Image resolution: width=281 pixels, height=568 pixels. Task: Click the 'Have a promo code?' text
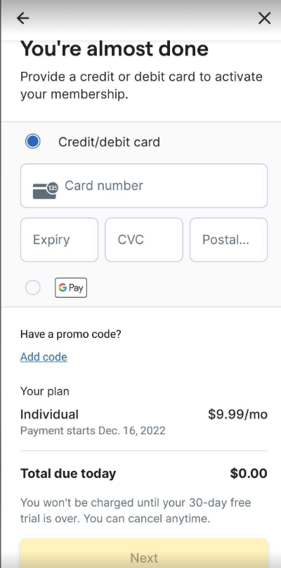[70, 334]
